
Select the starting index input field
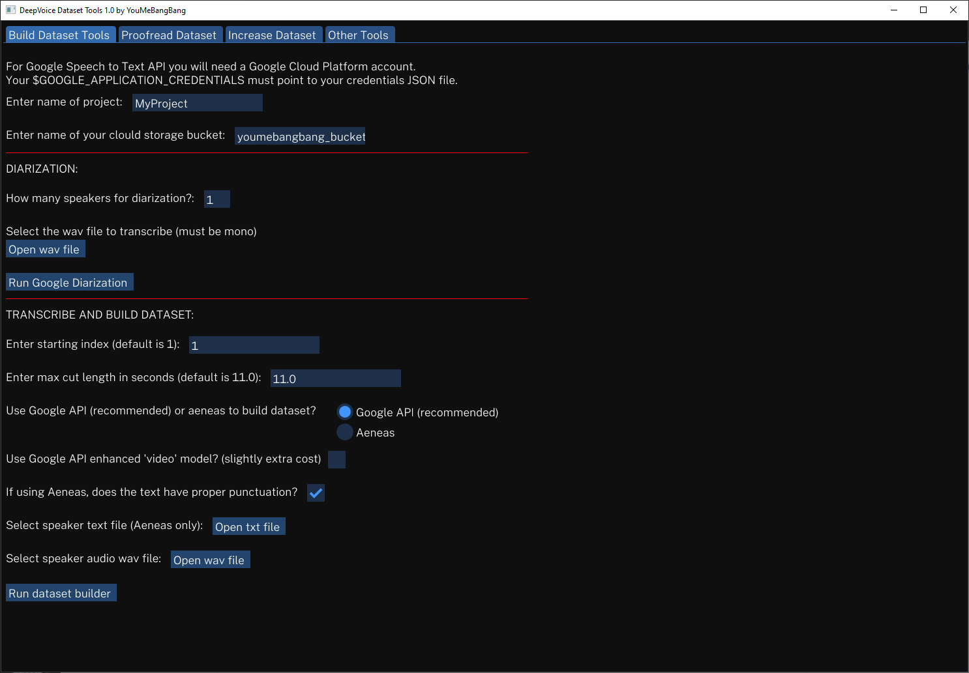(253, 345)
